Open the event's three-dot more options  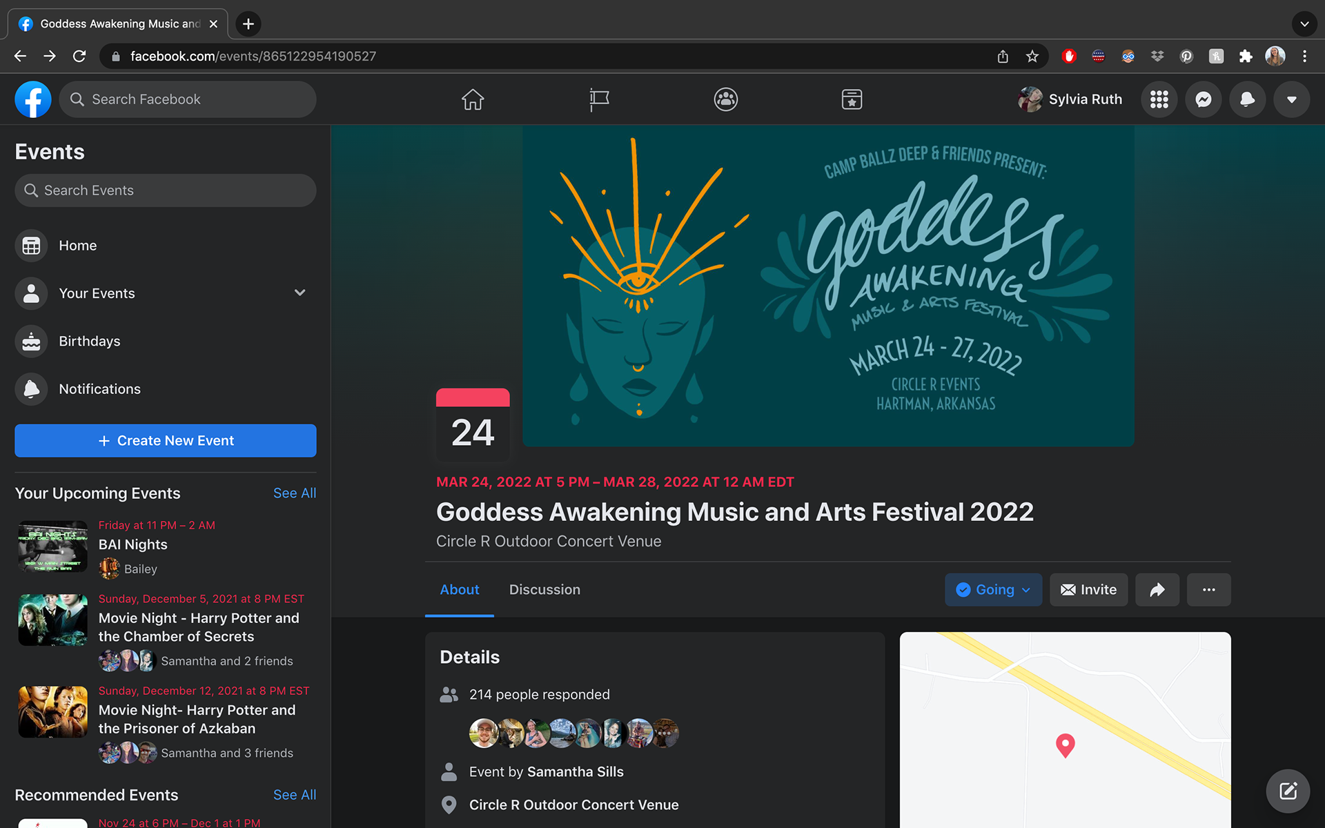pyautogui.click(x=1209, y=590)
